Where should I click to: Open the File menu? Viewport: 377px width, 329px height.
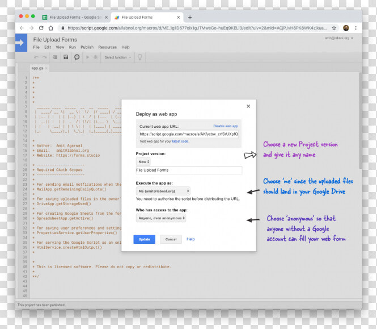tap(36, 47)
